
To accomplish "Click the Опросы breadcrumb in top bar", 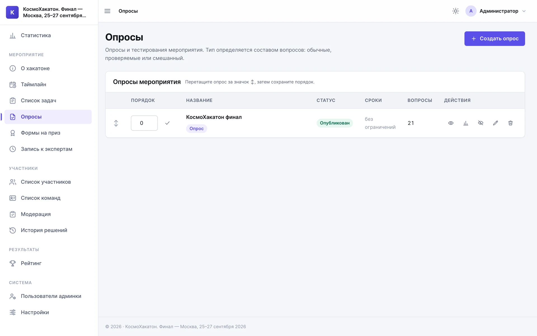I will coord(128,11).
